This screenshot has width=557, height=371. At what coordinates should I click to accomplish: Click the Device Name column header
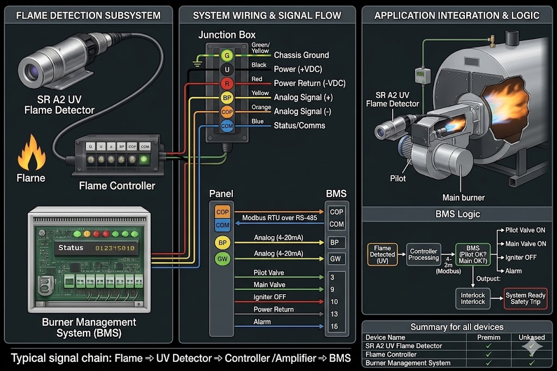(x=385, y=337)
